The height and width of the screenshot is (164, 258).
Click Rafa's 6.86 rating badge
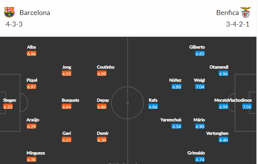[x=153, y=107]
